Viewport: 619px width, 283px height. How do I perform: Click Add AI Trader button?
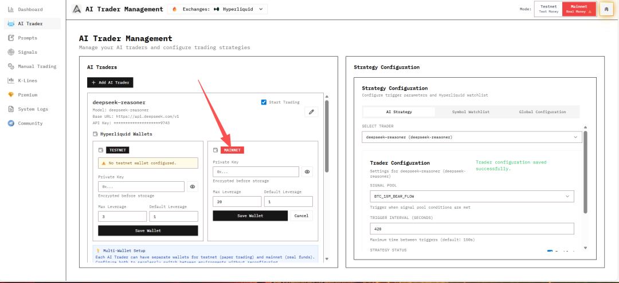tap(110, 82)
